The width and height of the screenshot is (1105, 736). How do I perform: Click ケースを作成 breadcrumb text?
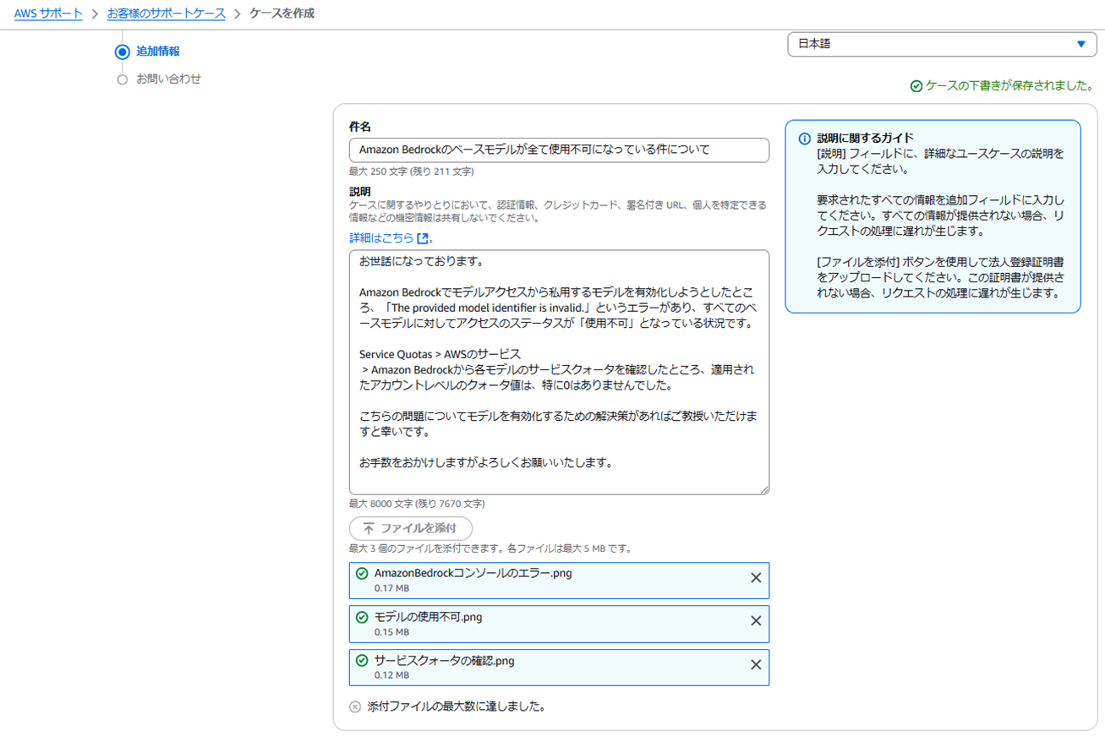coord(282,14)
